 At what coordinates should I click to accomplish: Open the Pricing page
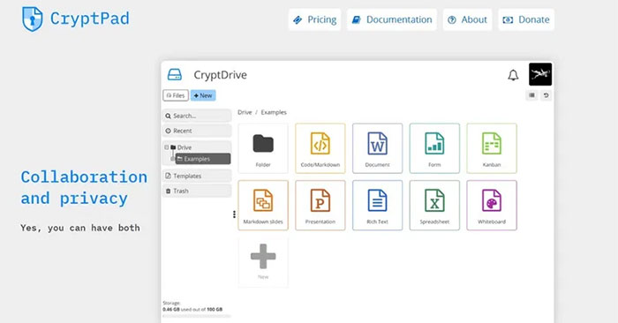click(x=314, y=19)
